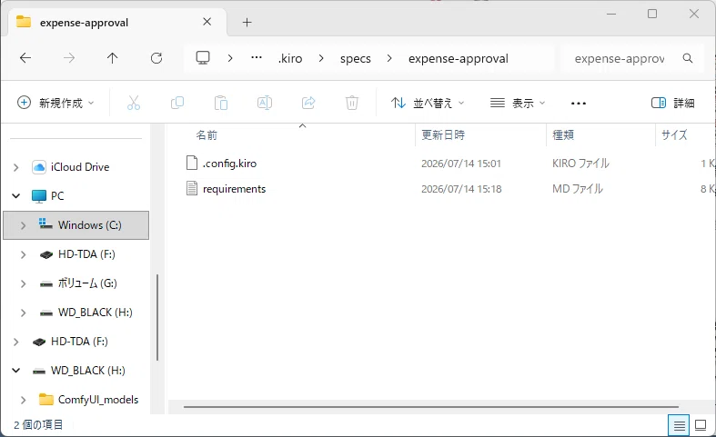716x437 pixels.
Task: Show hidden path segments via ellipsis
Action: point(257,57)
